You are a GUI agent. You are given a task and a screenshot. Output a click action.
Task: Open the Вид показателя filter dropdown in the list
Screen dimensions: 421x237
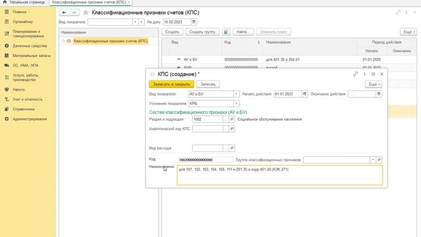click(136, 22)
